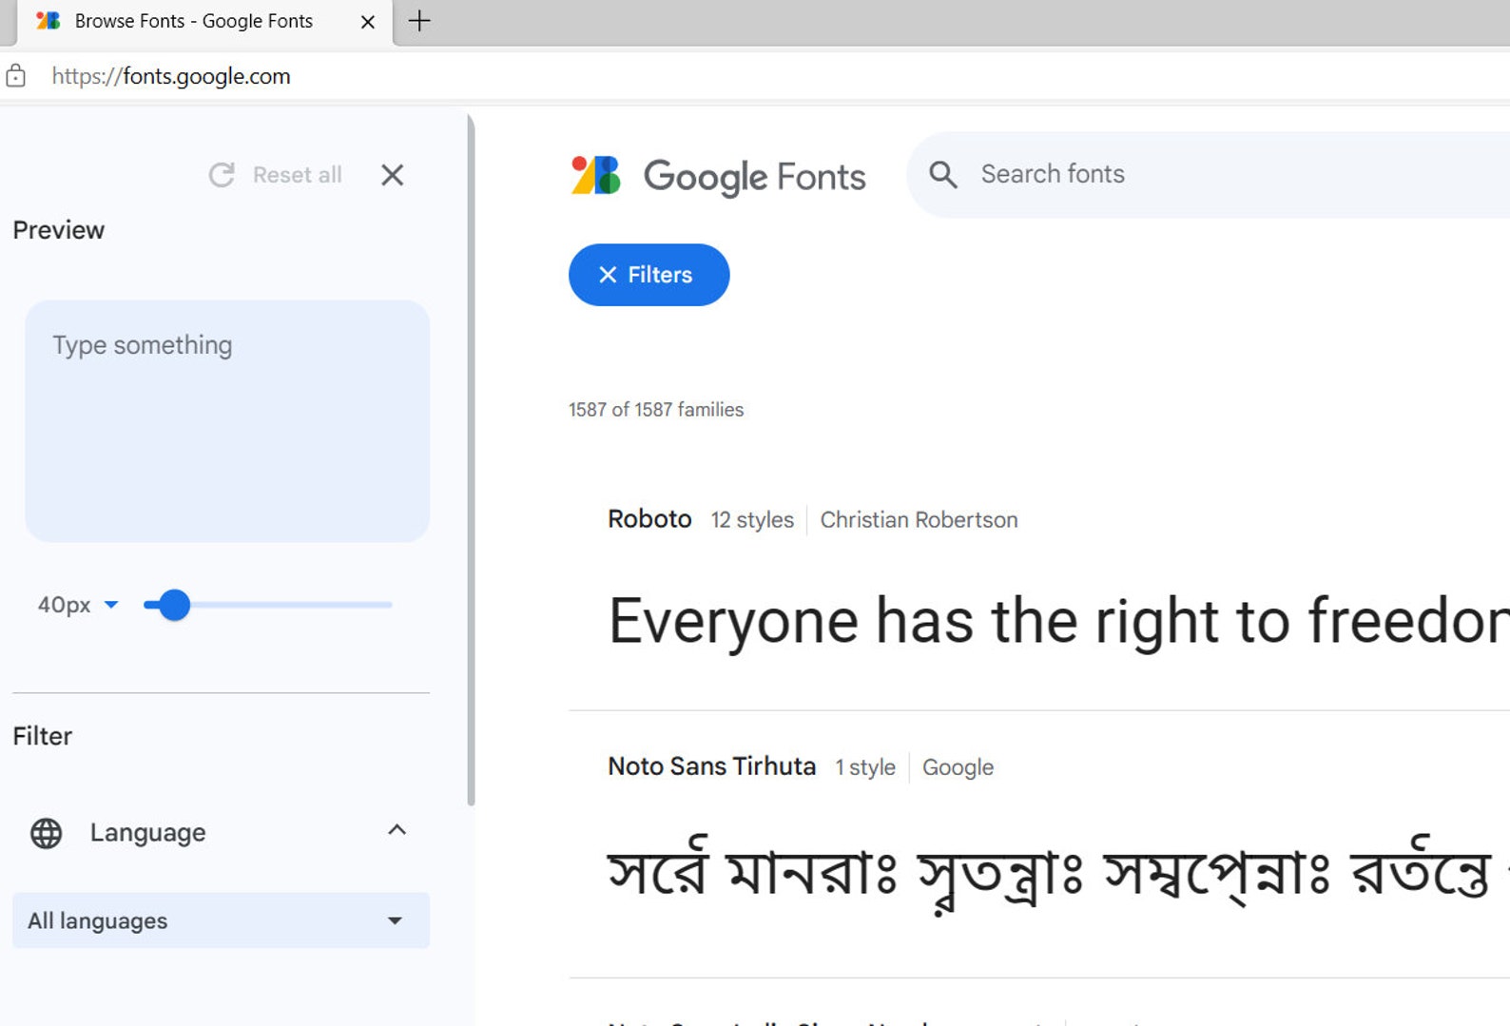Click the search magnifier icon

tap(942, 174)
